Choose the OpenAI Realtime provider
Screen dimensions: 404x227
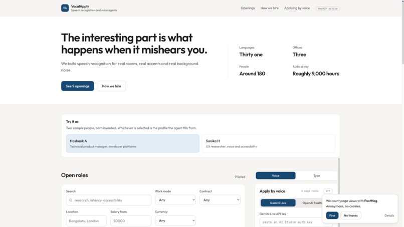click(x=312, y=203)
